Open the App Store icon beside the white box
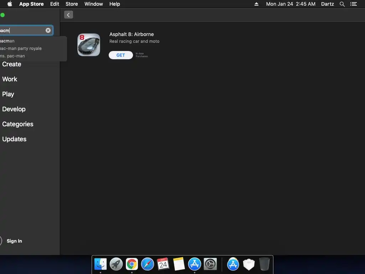 tap(233, 264)
